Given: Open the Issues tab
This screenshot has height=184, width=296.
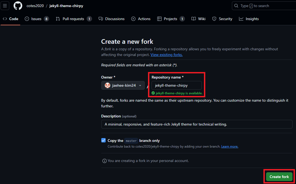Looking at the screenshot, I should coord(37,19).
